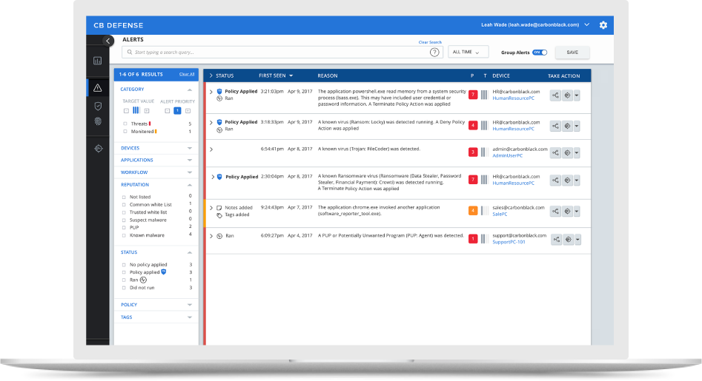
Task: Open the shield policy icon in sidebar
Action: coord(98,106)
